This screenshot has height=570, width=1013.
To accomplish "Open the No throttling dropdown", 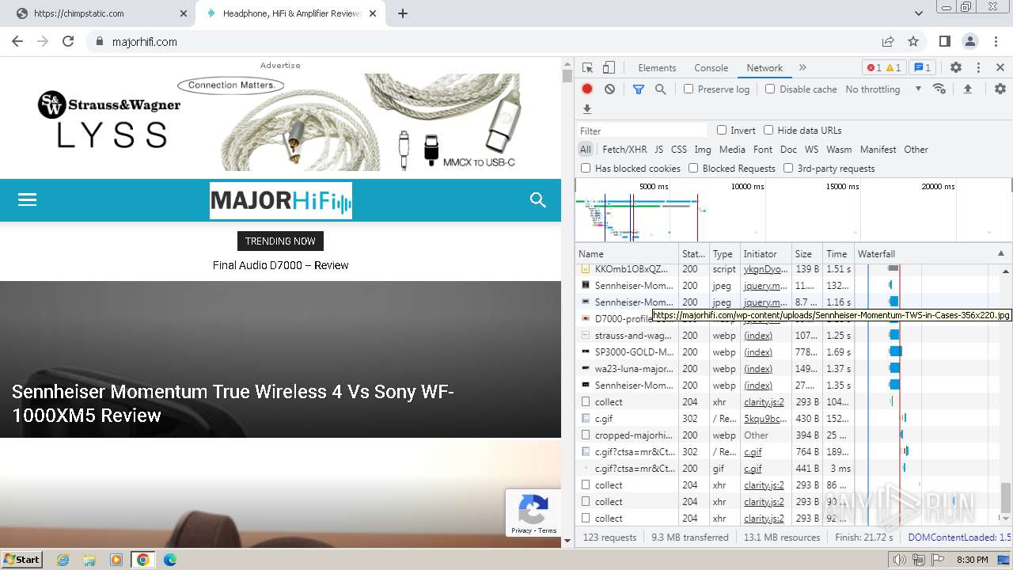I will click(883, 89).
